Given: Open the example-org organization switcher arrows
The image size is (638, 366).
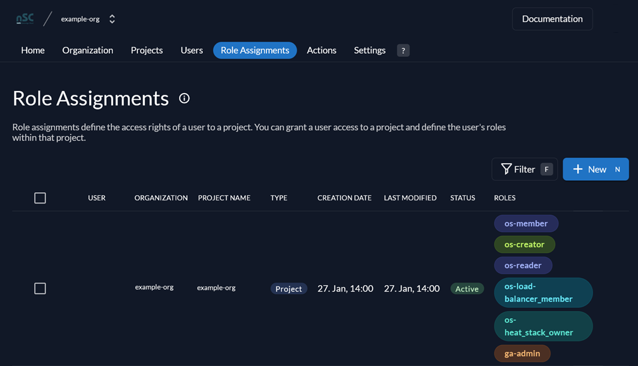Looking at the screenshot, I should 112,19.
